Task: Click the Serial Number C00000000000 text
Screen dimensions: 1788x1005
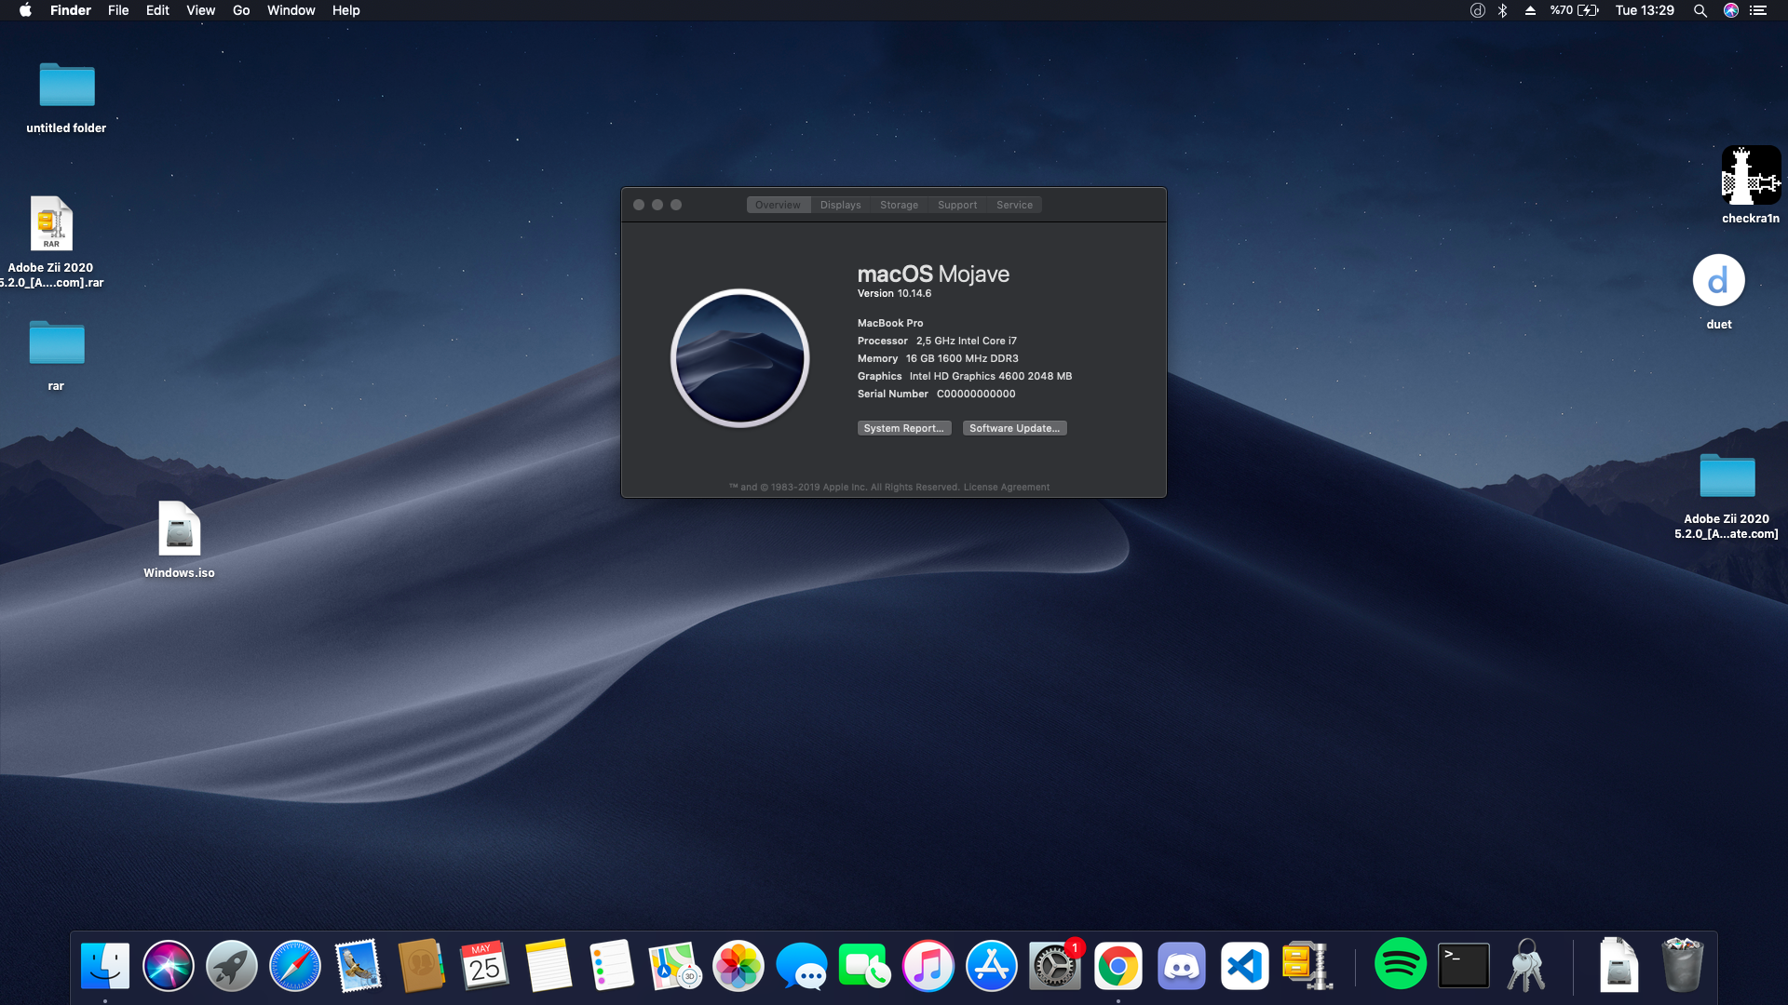Action: point(936,394)
